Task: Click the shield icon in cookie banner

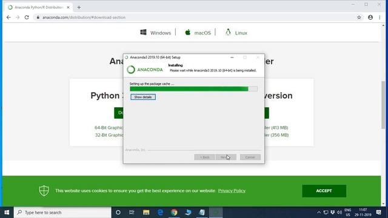Action: 44,191
